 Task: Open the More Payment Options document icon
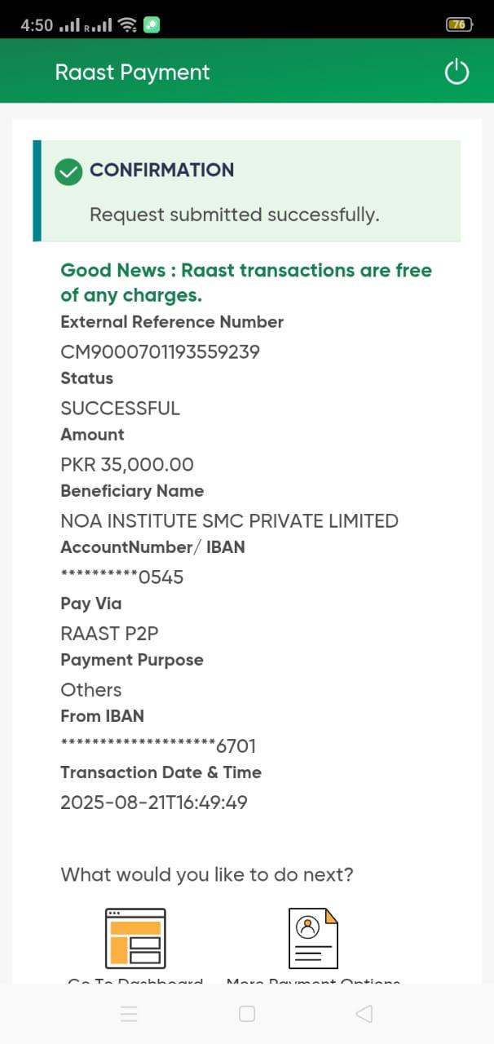tap(313, 938)
